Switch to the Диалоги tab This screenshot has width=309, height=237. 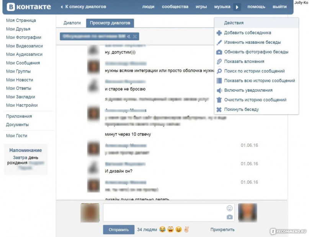click(x=72, y=23)
